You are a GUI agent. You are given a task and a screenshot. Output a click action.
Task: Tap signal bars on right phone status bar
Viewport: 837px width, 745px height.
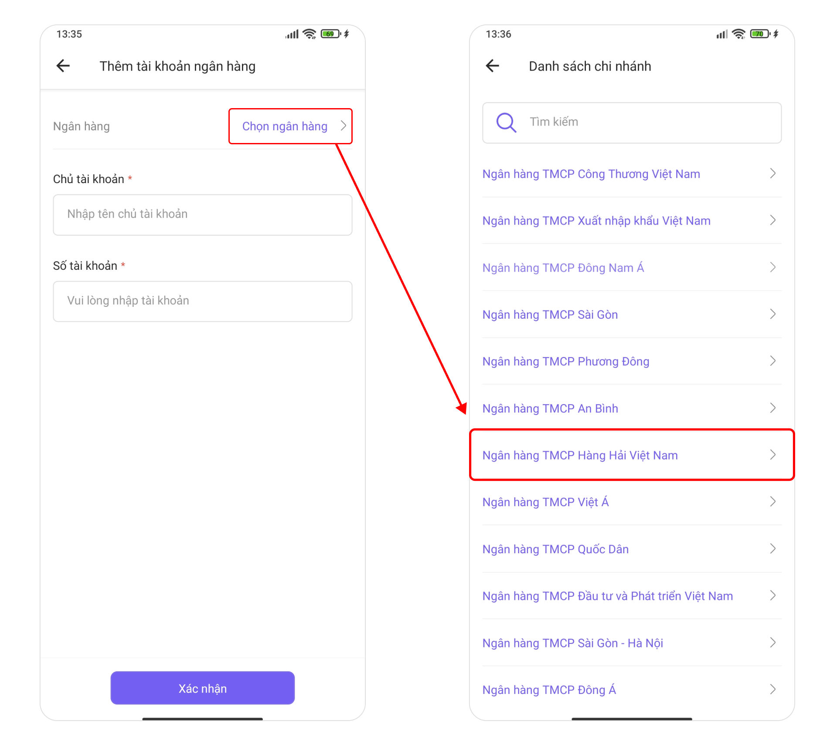click(x=722, y=34)
